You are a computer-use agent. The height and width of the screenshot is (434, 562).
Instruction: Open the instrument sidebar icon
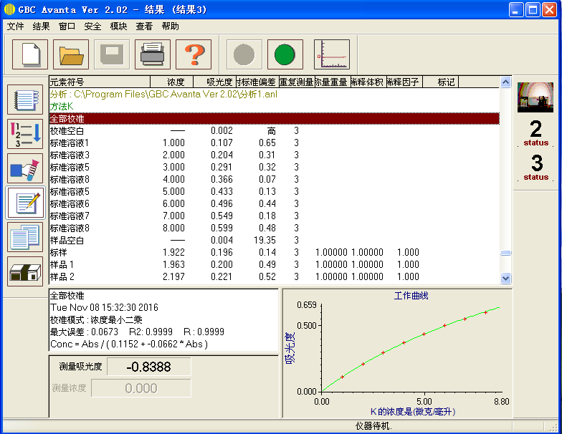coord(25,272)
